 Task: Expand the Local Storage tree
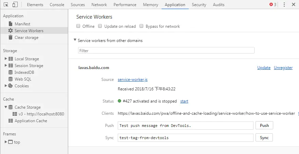click(6, 59)
